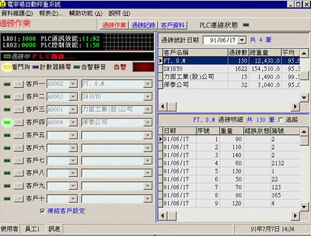Click the PLC連線狀態 indicator light
Screen dimensions: 311x236
pyautogui.click(x=246, y=25)
